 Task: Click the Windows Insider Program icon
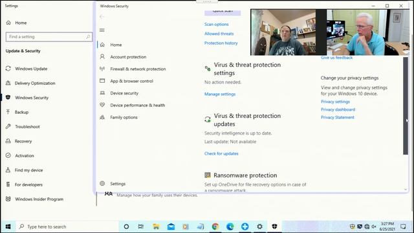8,199
